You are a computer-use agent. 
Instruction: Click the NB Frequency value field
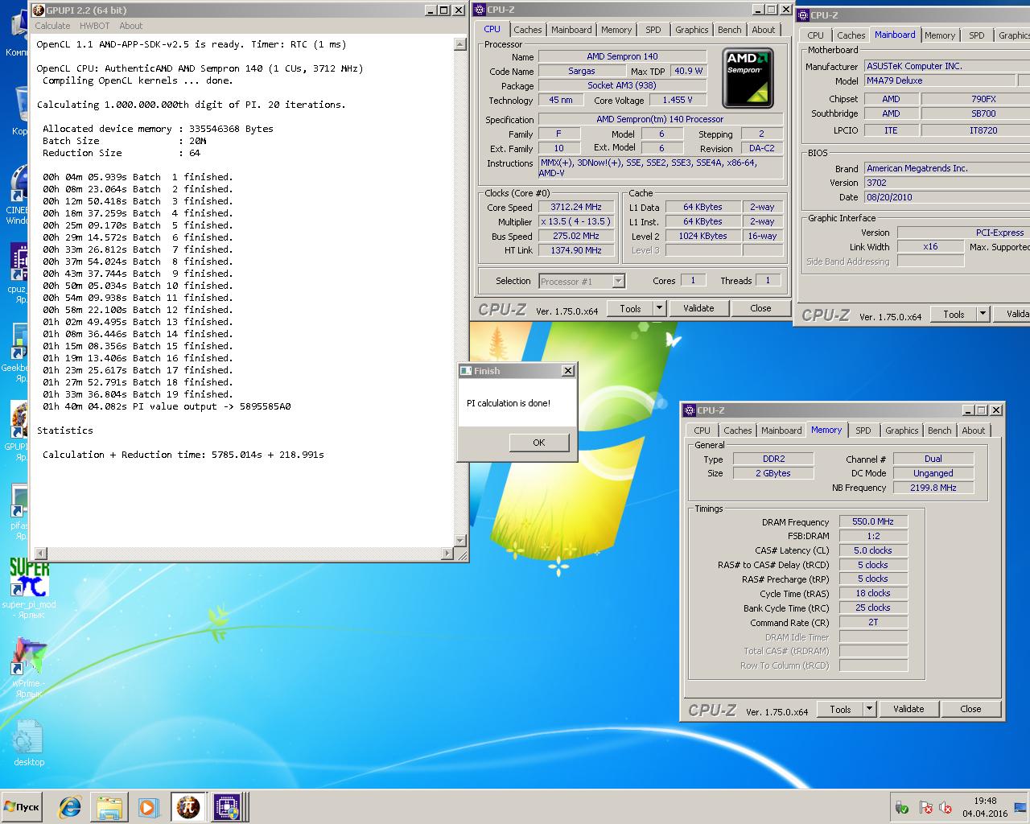935,488
